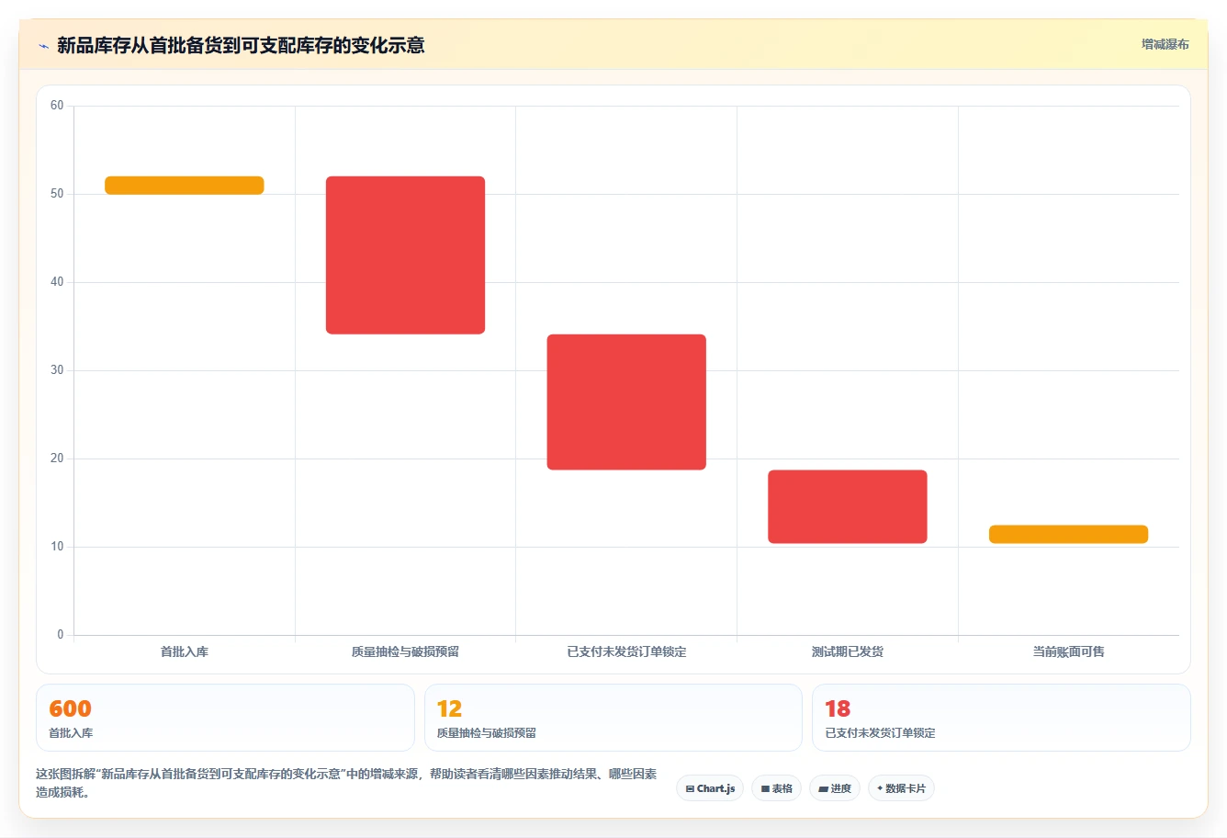The image size is (1227, 838).
Task: Open the 18 已支付未发货订单锁定 data card
Action: [1001, 718]
